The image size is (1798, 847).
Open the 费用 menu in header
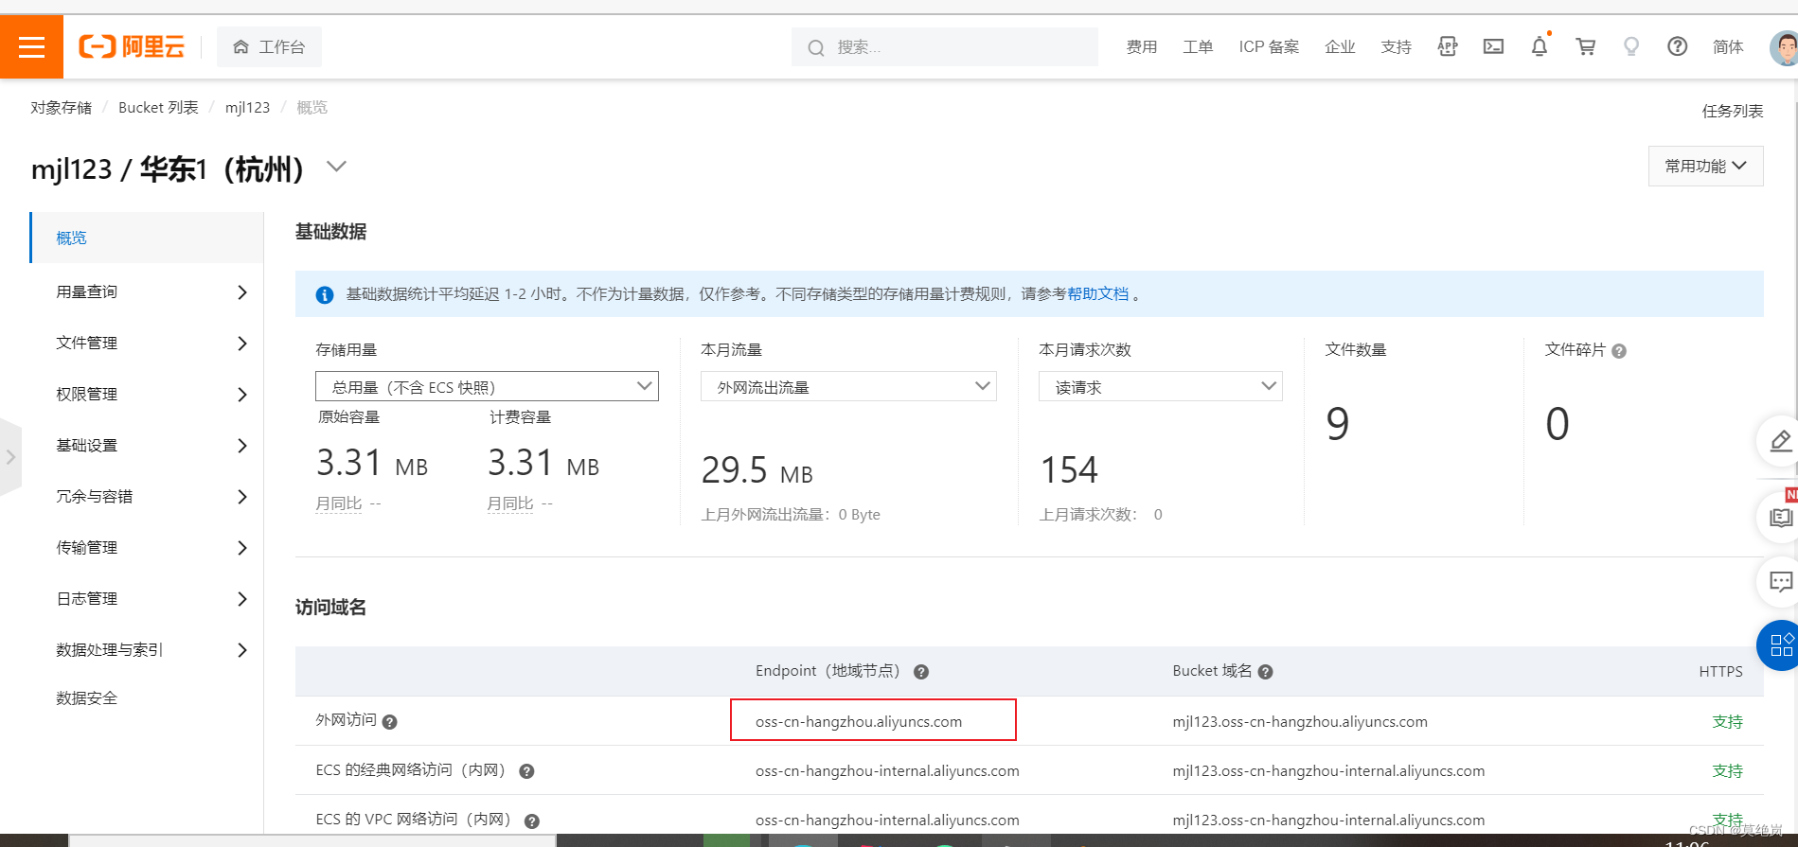(1141, 47)
